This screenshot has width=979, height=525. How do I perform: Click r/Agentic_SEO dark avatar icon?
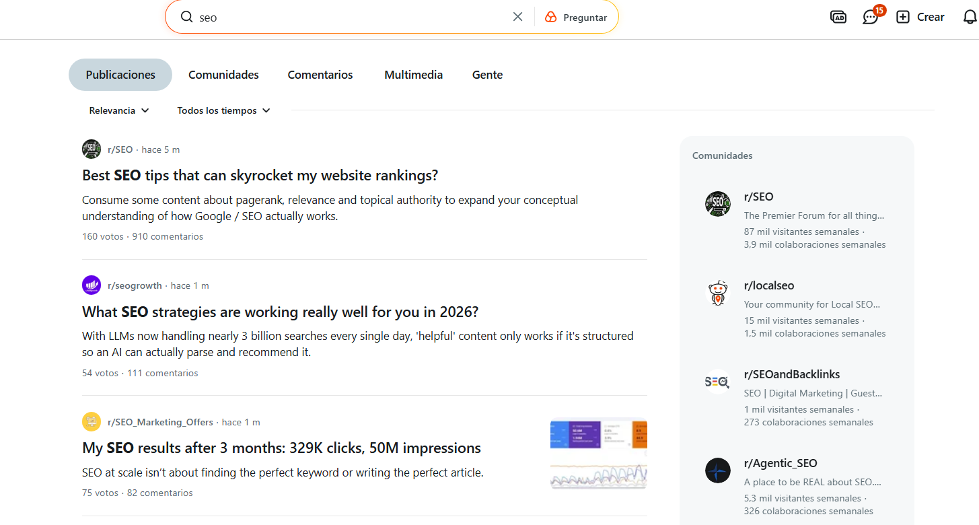point(718,470)
